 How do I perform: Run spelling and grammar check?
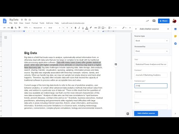(x=16, y=28)
